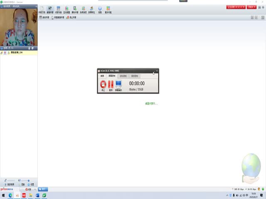Open the Question List (问答列表) panel
Viewport: 266px width, 199px height.
(58, 10)
